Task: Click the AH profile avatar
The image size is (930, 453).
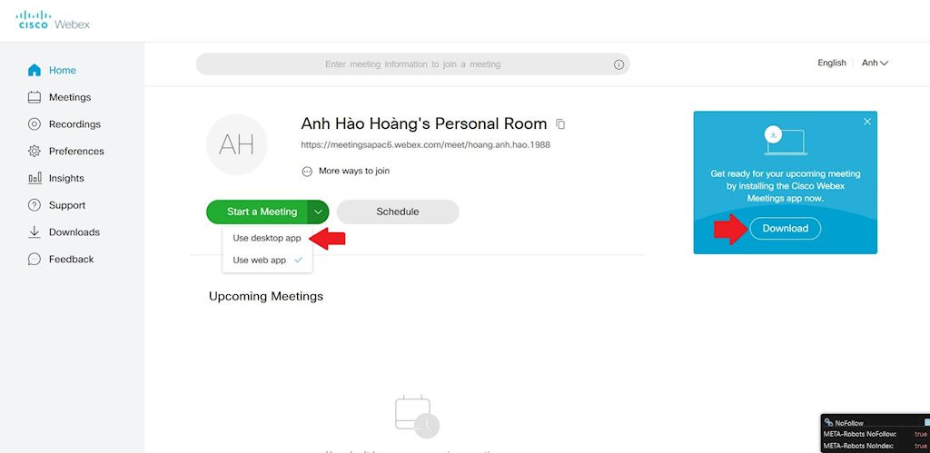Action: click(237, 144)
